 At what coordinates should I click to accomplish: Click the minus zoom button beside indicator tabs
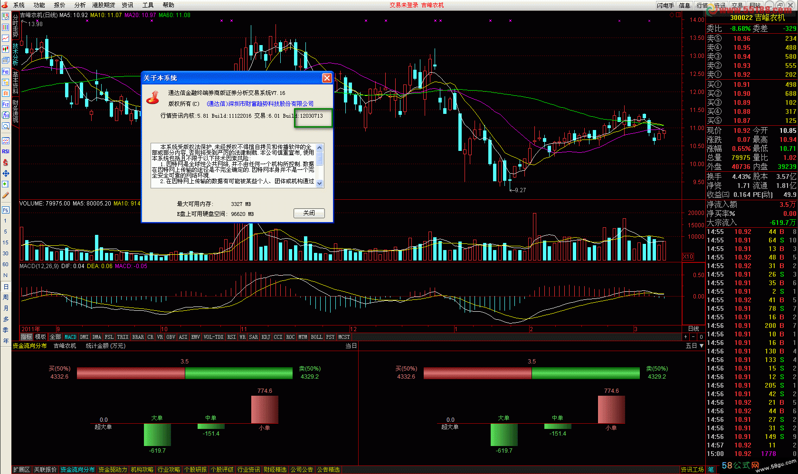coord(693,337)
